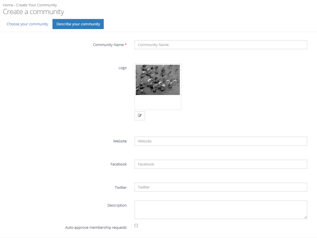Click the Twitter text field
The width and height of the screenshot is (317, 238).
(221, 187)
